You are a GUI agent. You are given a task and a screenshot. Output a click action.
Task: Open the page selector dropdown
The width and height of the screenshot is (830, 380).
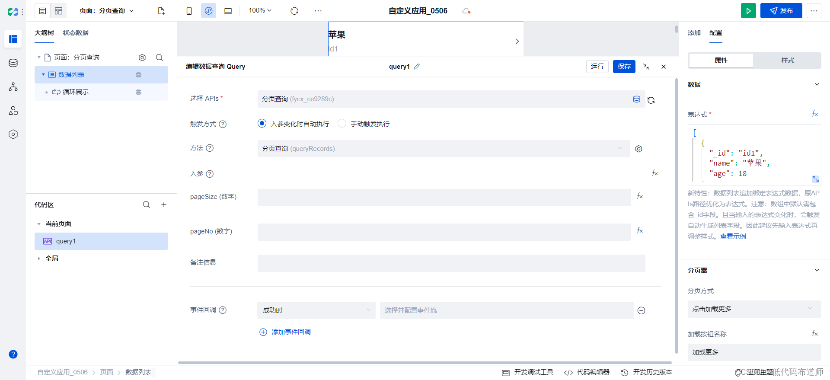tap(106, 11)
